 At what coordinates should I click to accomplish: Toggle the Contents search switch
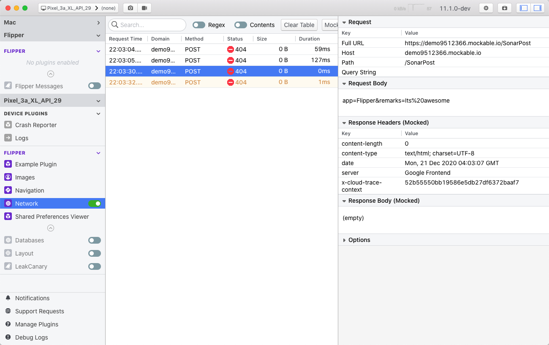tap(241, 25)
